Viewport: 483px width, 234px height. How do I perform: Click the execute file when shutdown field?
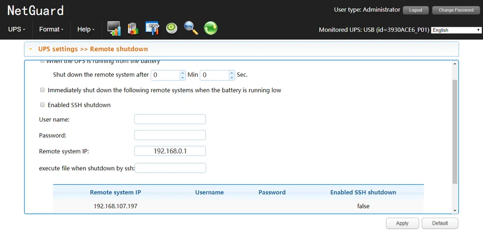[170, 168]
